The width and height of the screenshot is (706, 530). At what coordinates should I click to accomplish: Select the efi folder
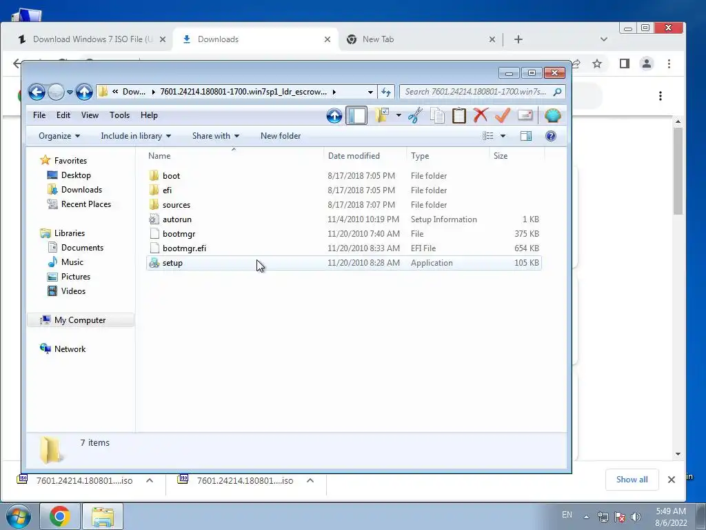click(344, 190)
